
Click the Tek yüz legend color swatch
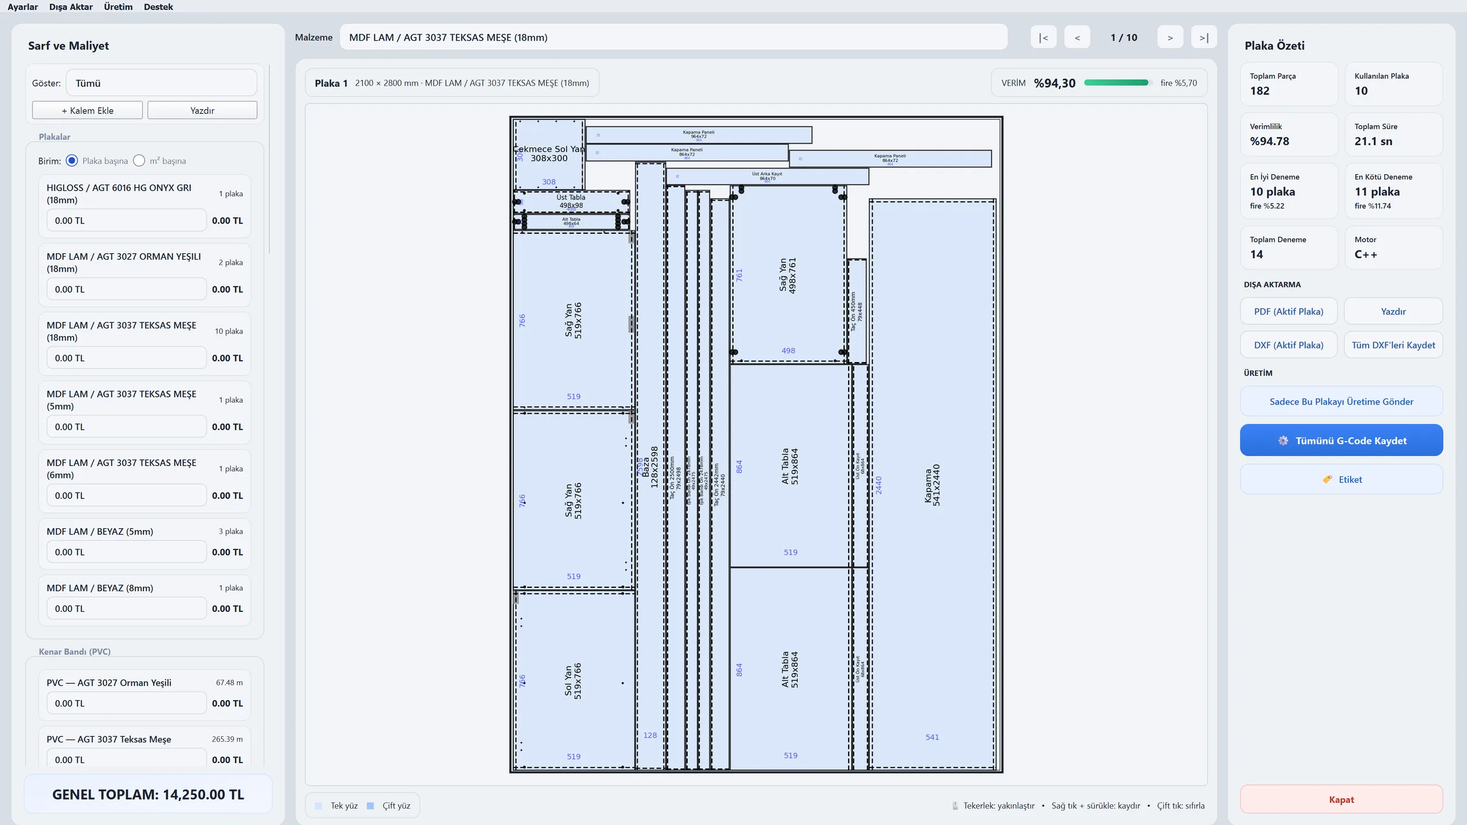(318, 806)
